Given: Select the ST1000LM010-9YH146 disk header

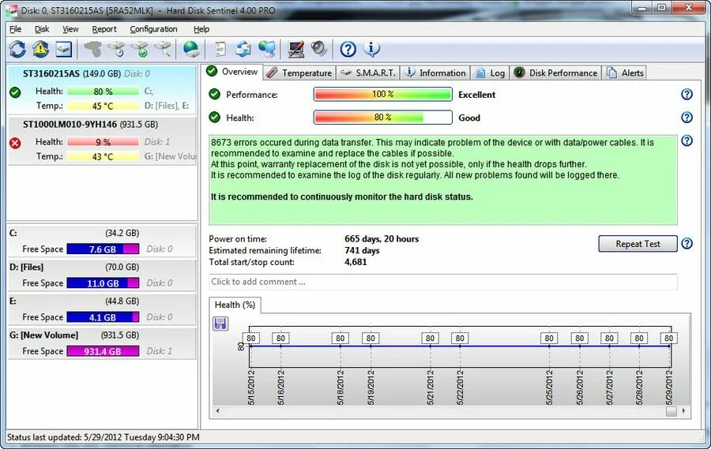Looking at the screenshot, I should [x=90, y=124].
